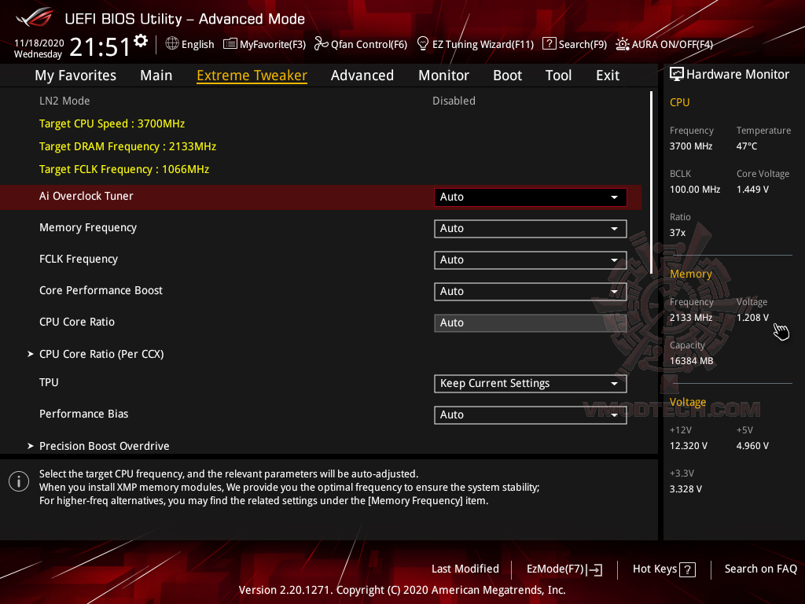Switch to My Favorites tab
805x604 pixels.
click(x=75, y=75)
